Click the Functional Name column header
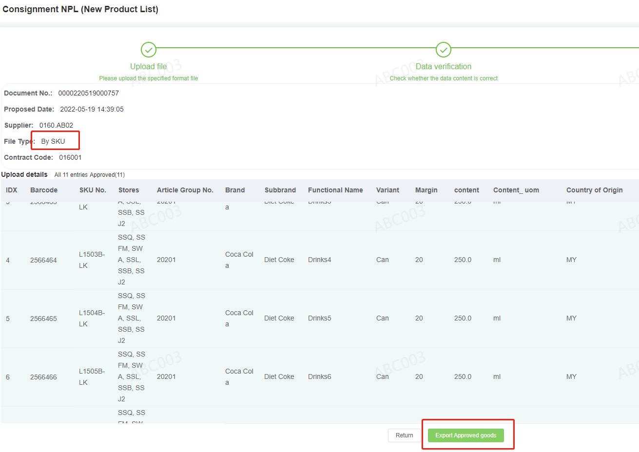 click(x=335, y=190)
